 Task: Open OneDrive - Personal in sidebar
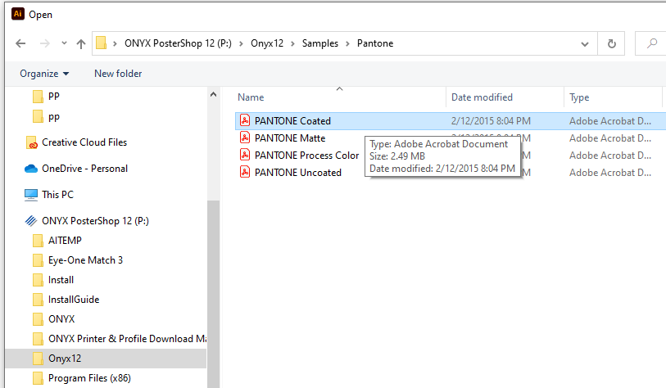(x=84, y=169)
